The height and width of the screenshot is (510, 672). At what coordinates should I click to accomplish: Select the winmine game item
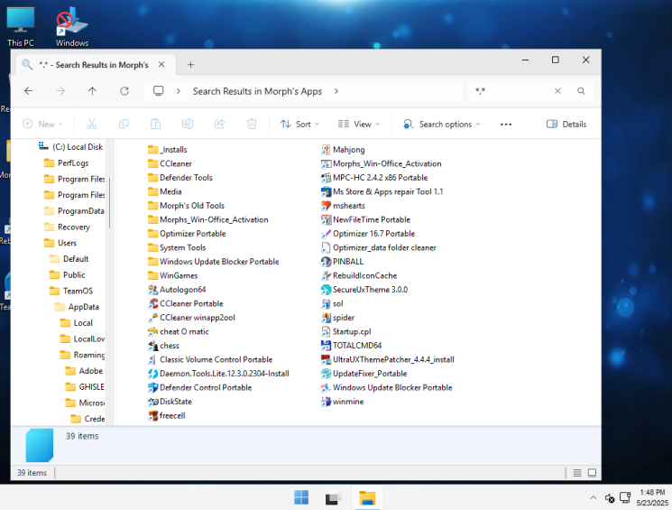pyautogui.click(x=343, y=402)
